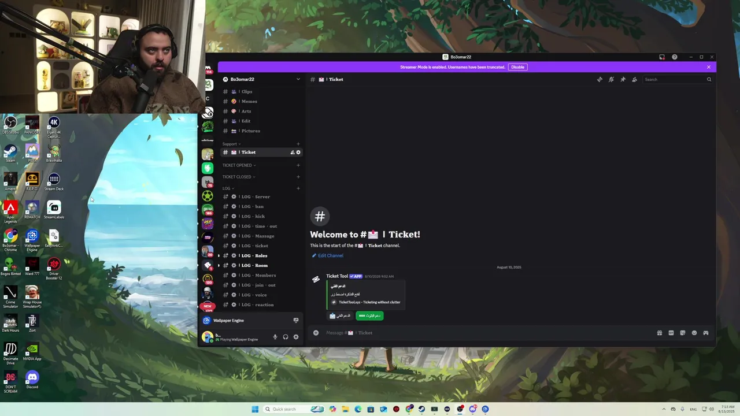Screen dimensions: 740x416
Task: Click OBS Studio desktop shortcut
Action: coord(10,125)
